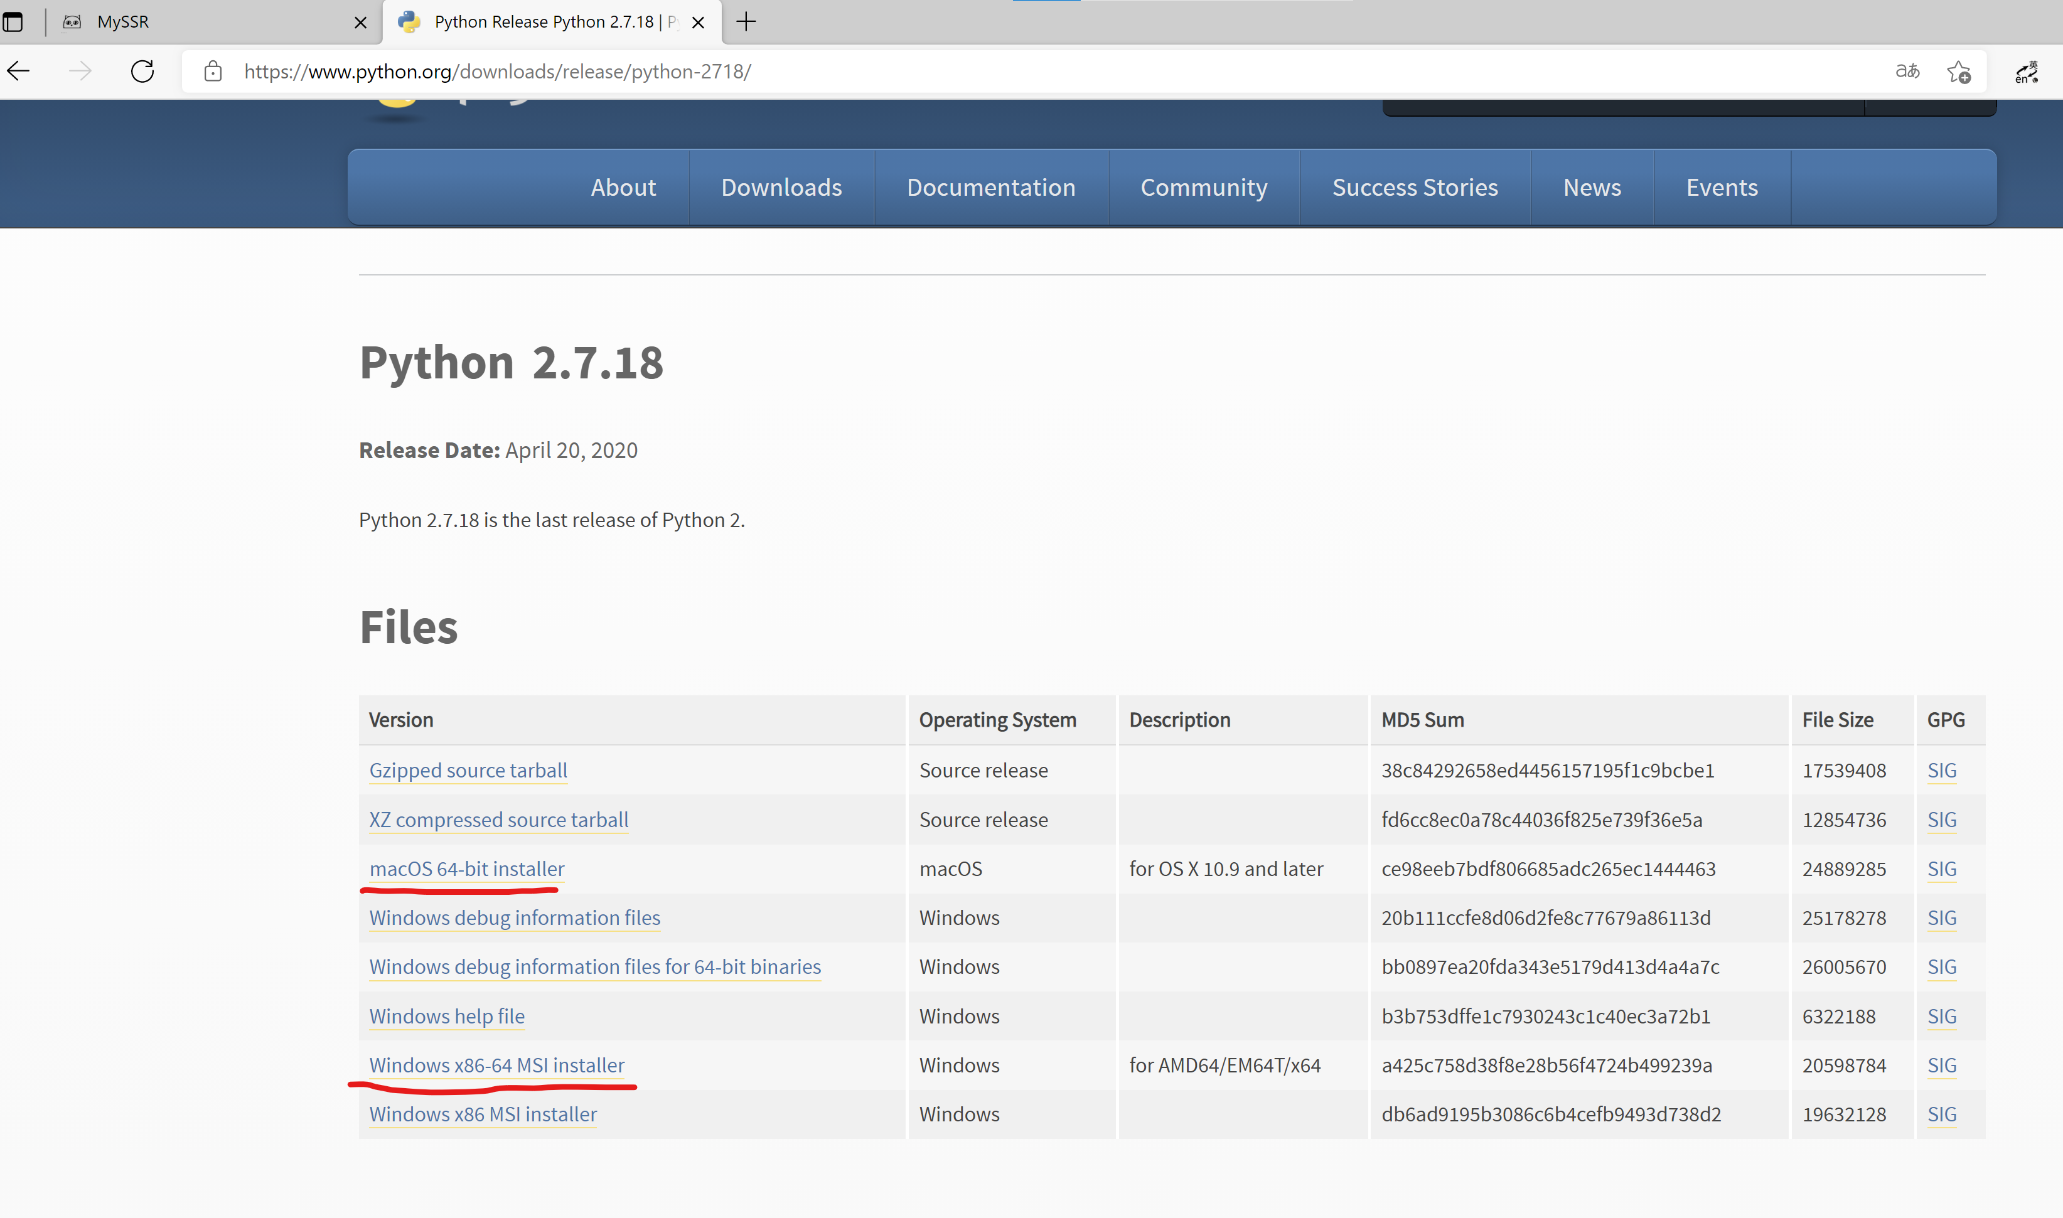Open the Downloads menu

coord(781,188)
